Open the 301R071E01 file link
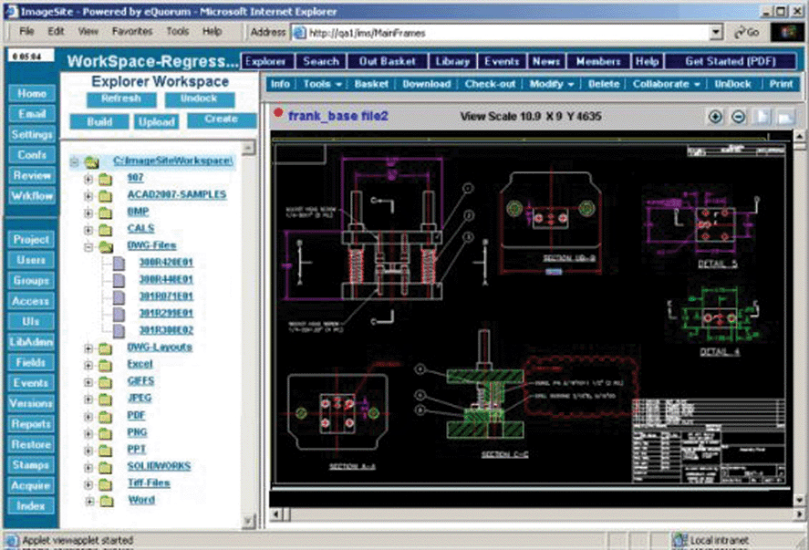This screenshot has width=809, height=550. click(x=165, y=296)
